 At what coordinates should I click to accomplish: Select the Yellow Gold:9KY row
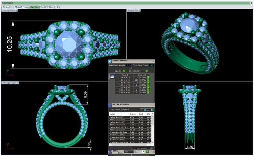point(130,117)
